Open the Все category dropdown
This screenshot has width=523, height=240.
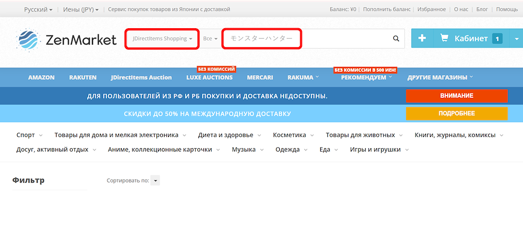coord(210,39)
